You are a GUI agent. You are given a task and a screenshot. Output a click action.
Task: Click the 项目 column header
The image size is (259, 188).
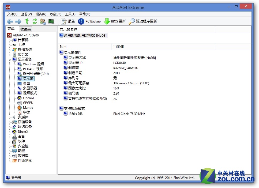tap(85, 47)
